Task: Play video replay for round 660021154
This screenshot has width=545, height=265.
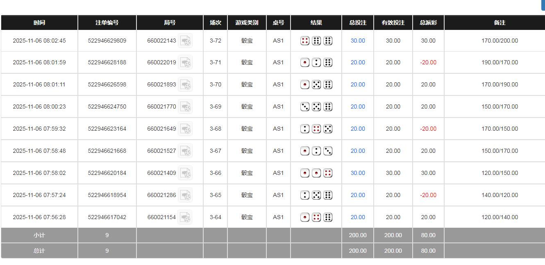Action: (185, 217)
